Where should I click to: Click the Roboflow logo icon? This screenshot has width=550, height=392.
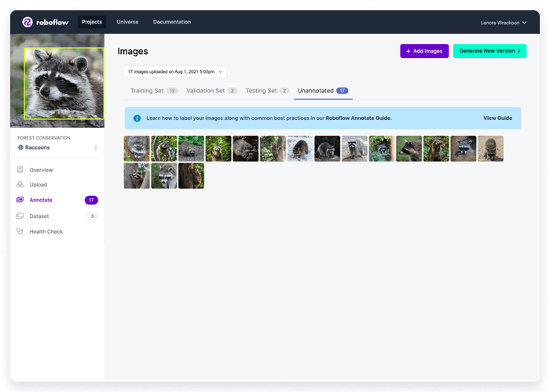(27, 22)
